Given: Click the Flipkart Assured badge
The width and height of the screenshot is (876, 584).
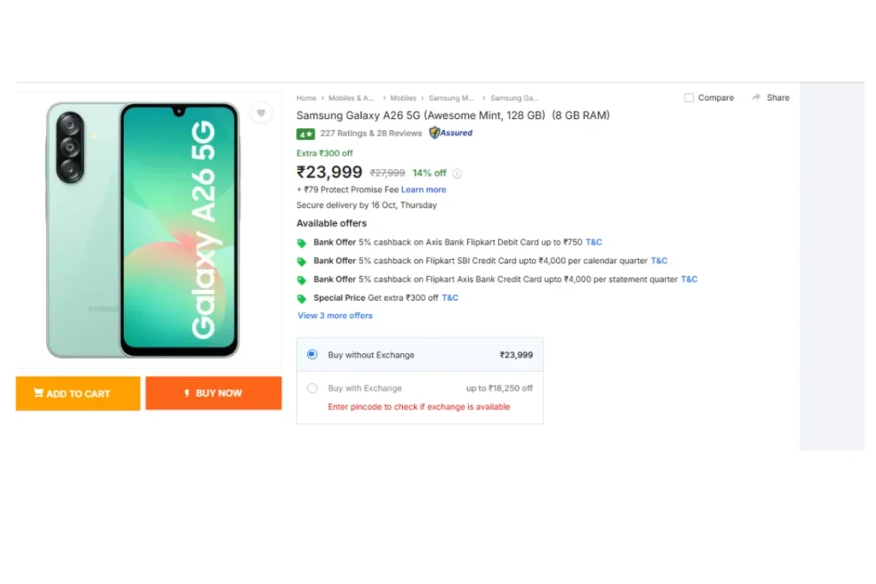Looking at the screenshot, I should click(451, 133).
